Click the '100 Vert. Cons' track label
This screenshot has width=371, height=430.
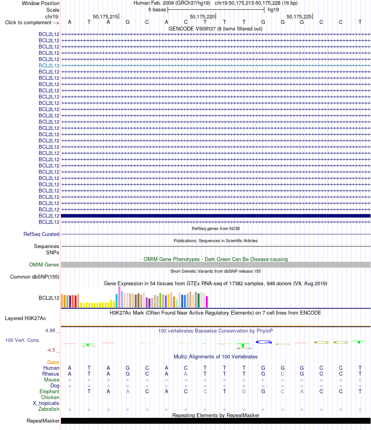[22, 340]
